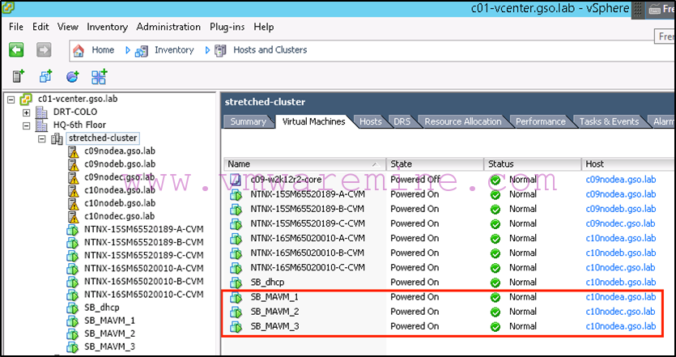Collapse the c01-vcenter.gso.lab tree node
This screenshot has width=676, height=357.
(11, 100)
